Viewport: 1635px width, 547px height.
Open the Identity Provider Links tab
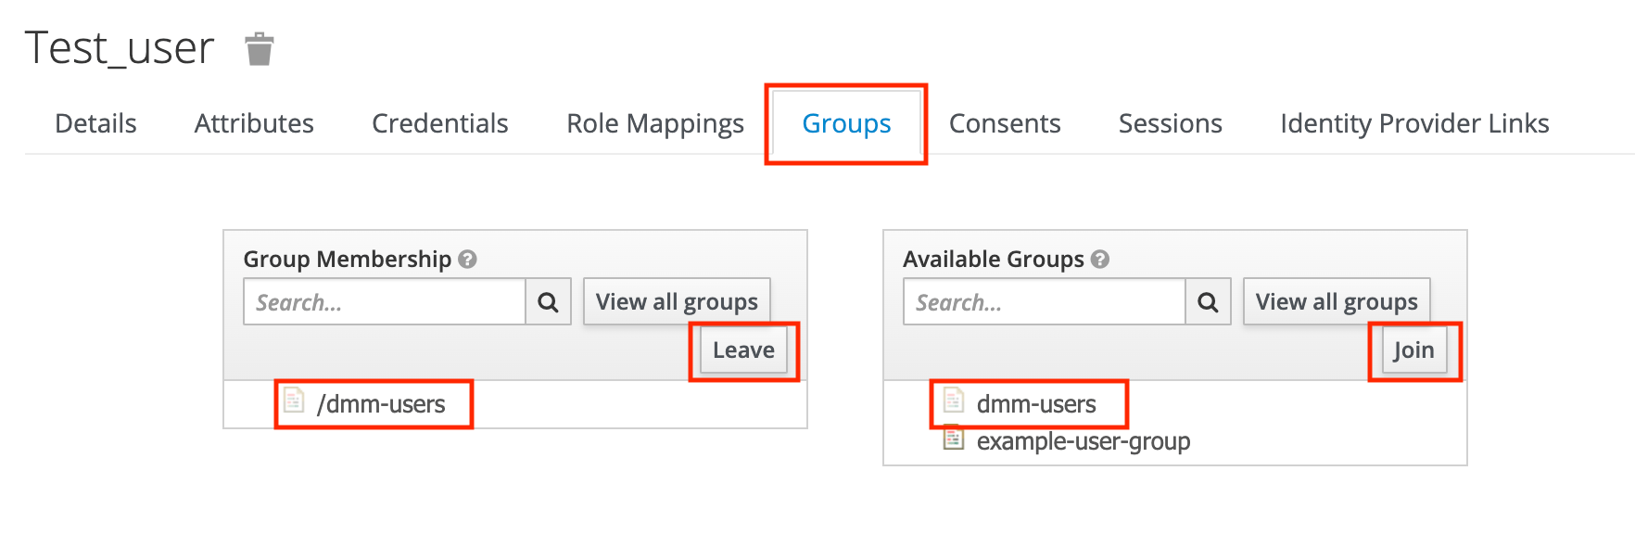point(1414,123)
